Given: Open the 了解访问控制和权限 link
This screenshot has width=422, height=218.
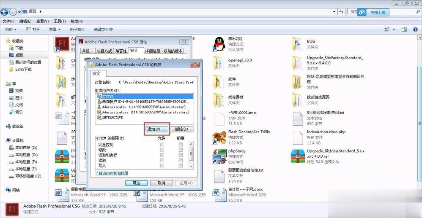Looking at the screenshot, I should 112,173.
